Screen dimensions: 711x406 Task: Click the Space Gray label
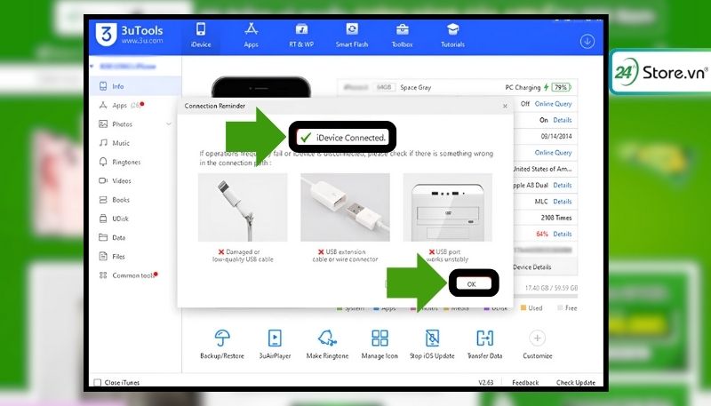click(x=416, y=87)
